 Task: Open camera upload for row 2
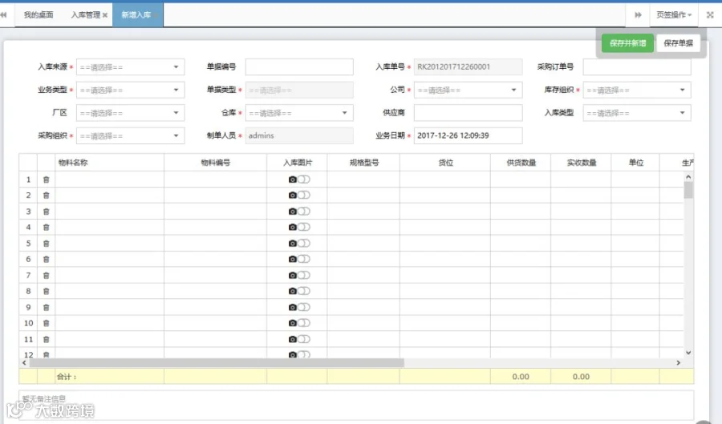292,195
